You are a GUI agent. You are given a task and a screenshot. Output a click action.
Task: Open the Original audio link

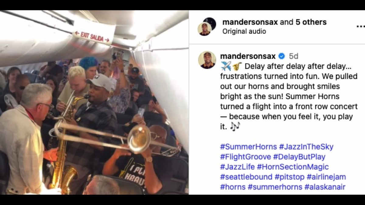pos(244,31)
